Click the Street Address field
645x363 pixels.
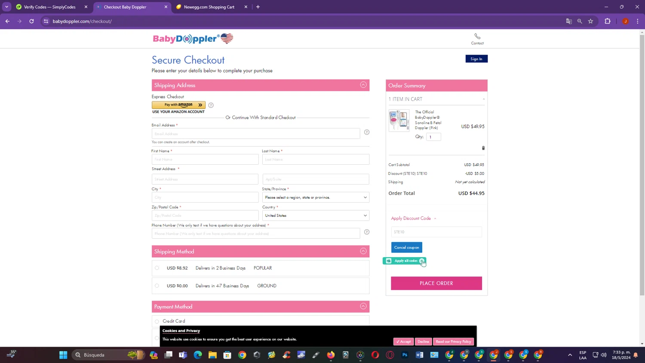tap(205, 179)
